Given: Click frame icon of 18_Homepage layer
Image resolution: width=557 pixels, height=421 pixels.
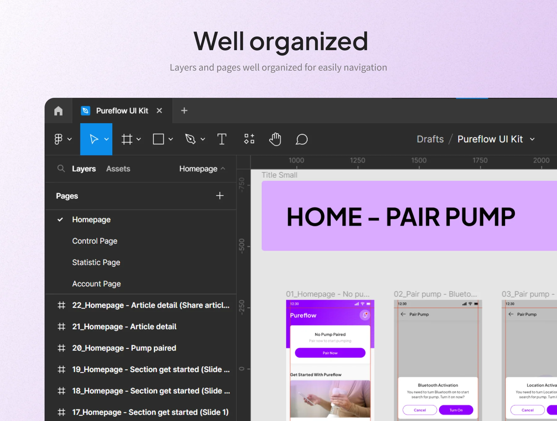Looking at the screenshot, I should [x=62, y=391].
